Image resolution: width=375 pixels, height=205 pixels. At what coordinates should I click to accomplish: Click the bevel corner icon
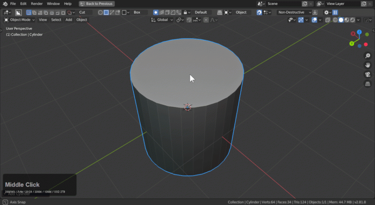coord(173,12)
